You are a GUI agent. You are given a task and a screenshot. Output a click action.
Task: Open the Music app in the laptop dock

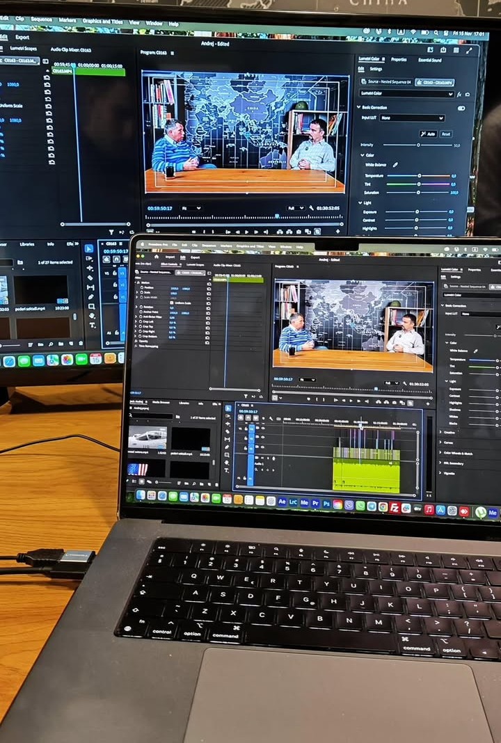429,509
